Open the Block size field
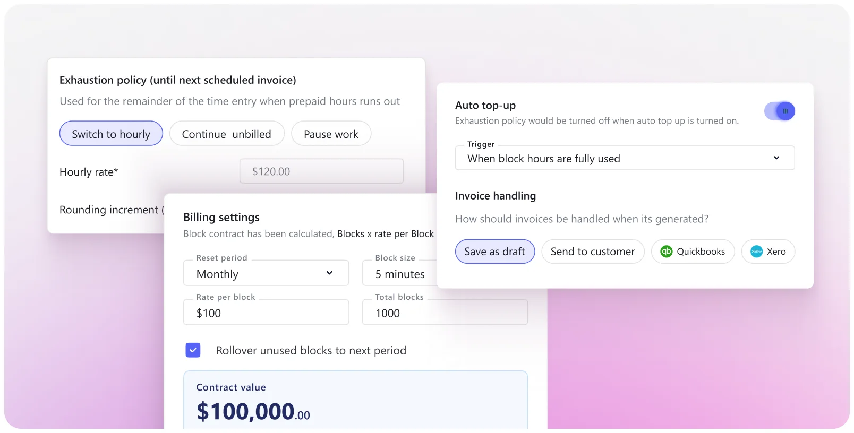Viewport: 854px width, 433px height. point(399,274)
